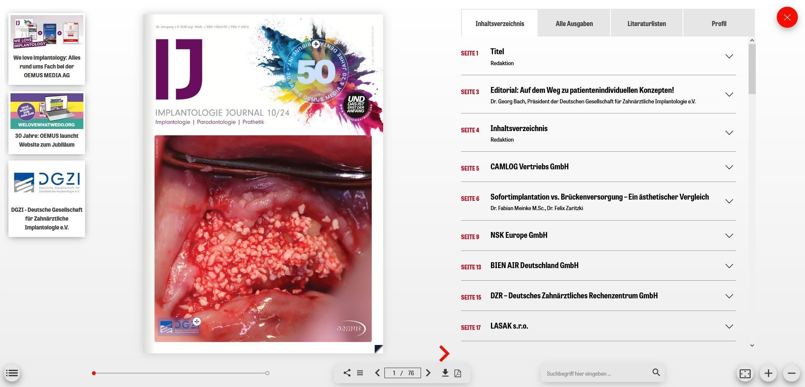Close the viewer with red X button
805x387 pixels.
787,18
